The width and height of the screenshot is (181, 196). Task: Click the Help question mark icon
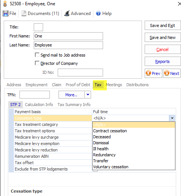[98, 13]
